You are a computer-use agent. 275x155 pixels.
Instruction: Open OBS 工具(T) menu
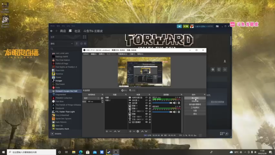point(132,54)
